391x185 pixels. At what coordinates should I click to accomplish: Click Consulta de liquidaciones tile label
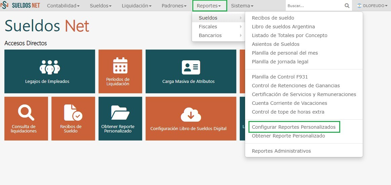(24, 129)
